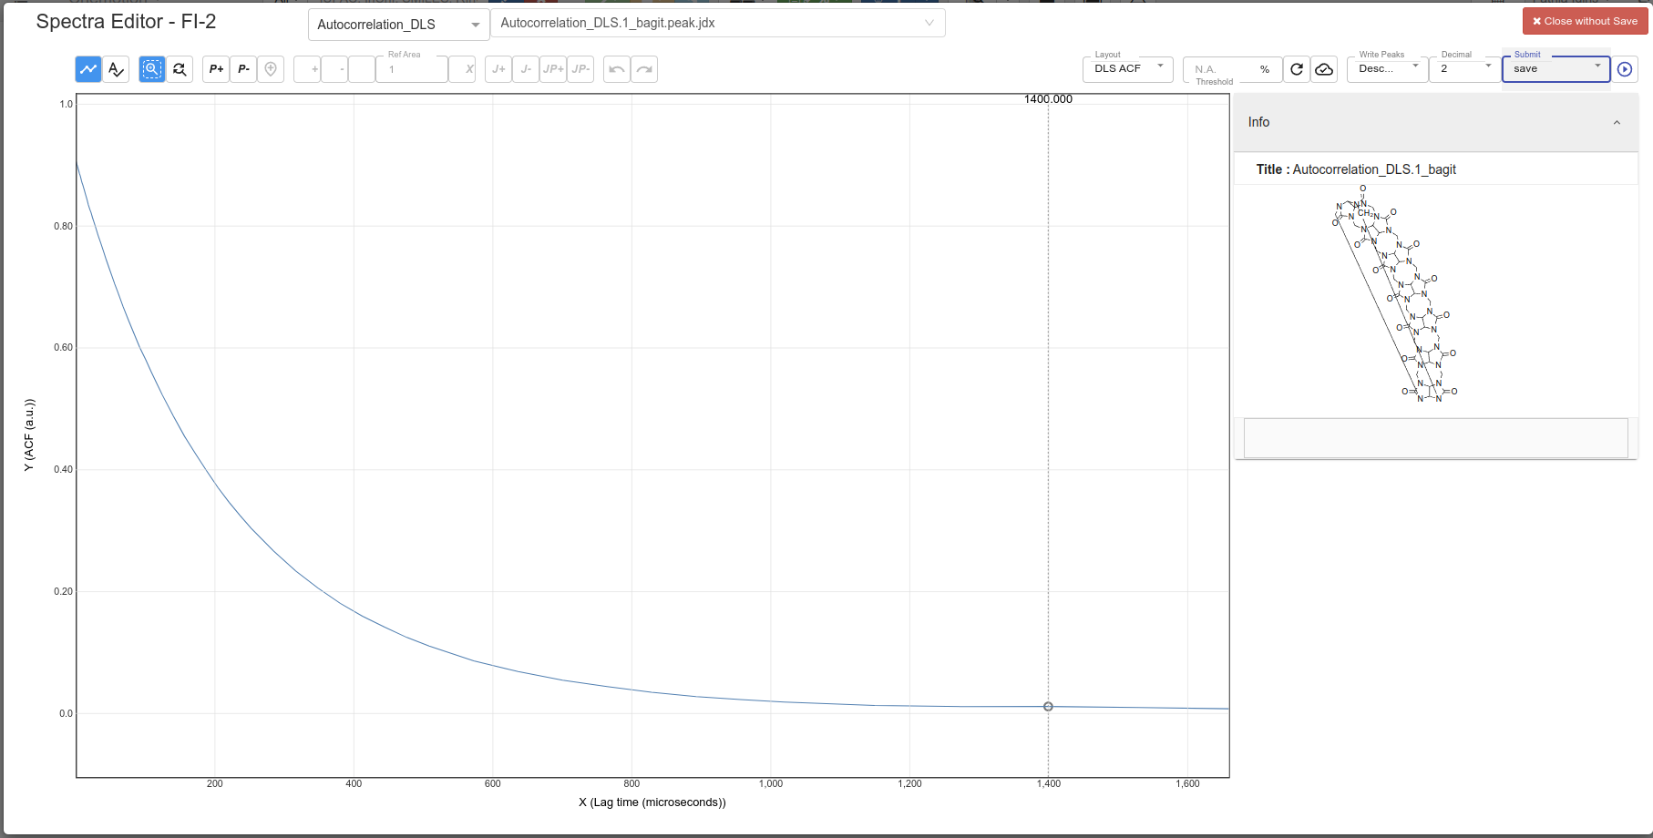
Task: Select the peak pin marker tool
Action: pyautogui.click(x=271, y=68)
